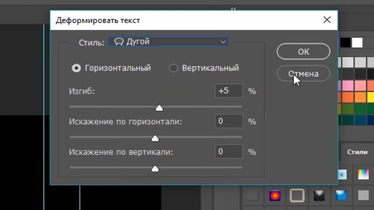Apply the rainbow gradient style thumbnail
The image size is (374, 210).
coord(363,174)
